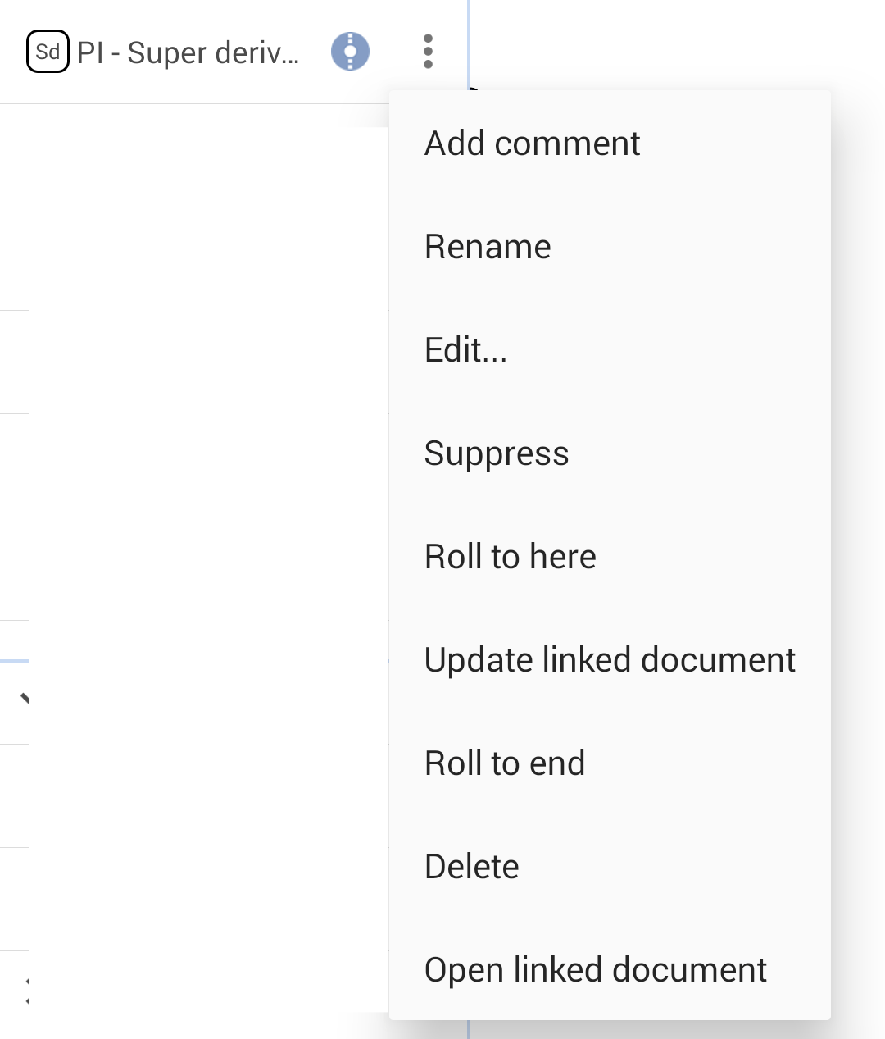This screenshot has height=1039, width=885.
Task: Tap the partially visible pencil edit icon
Action: click(25, 699)
